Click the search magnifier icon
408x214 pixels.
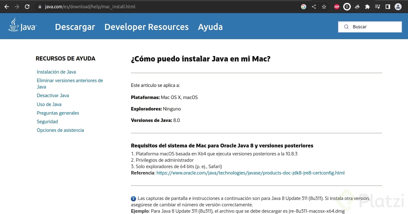point(346,27)
